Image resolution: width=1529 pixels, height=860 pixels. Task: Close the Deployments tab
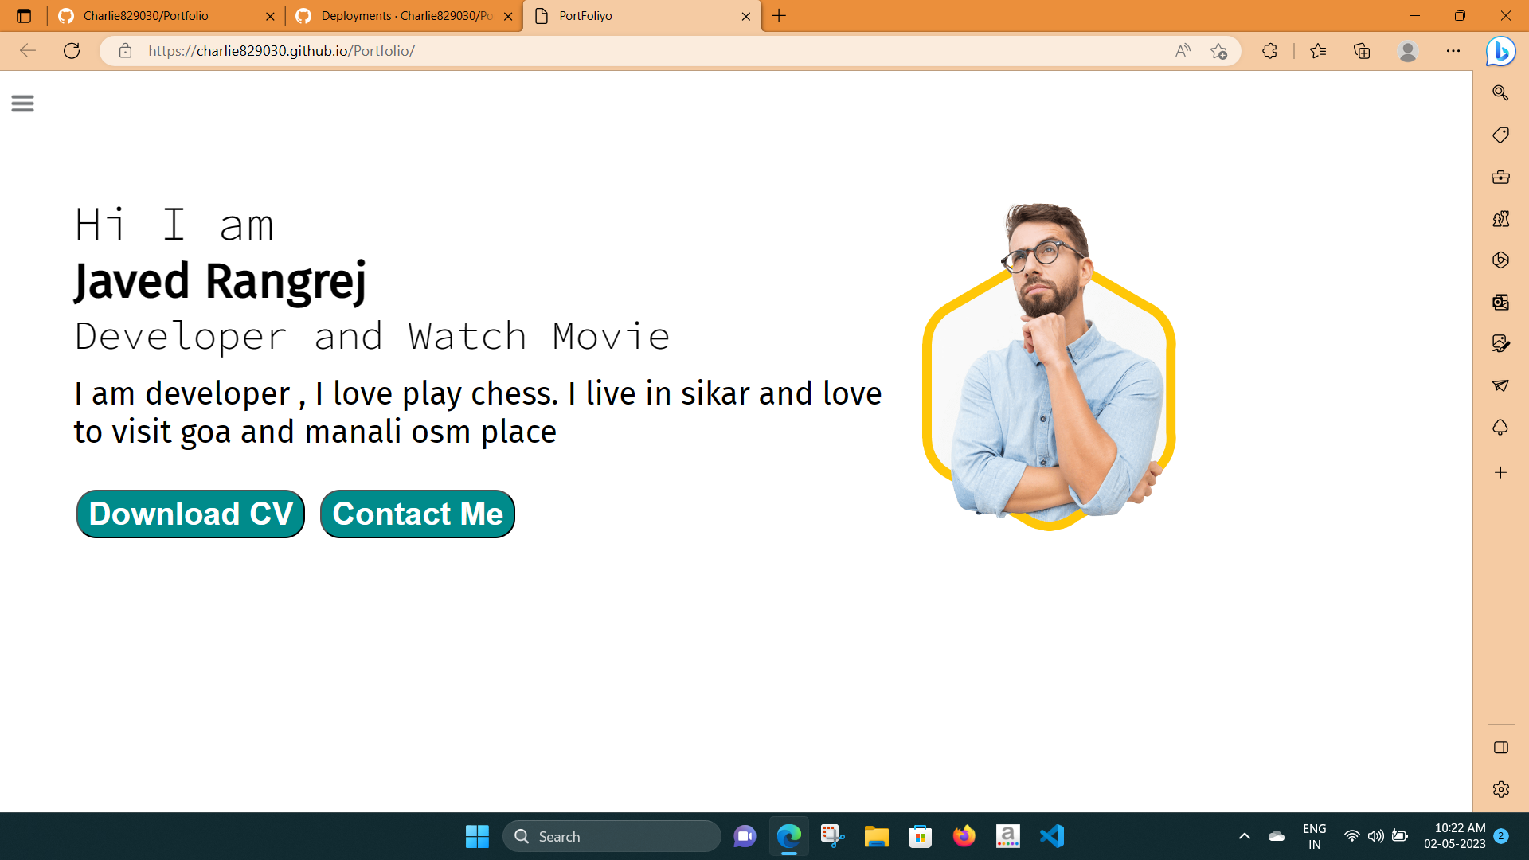[508, 16]
